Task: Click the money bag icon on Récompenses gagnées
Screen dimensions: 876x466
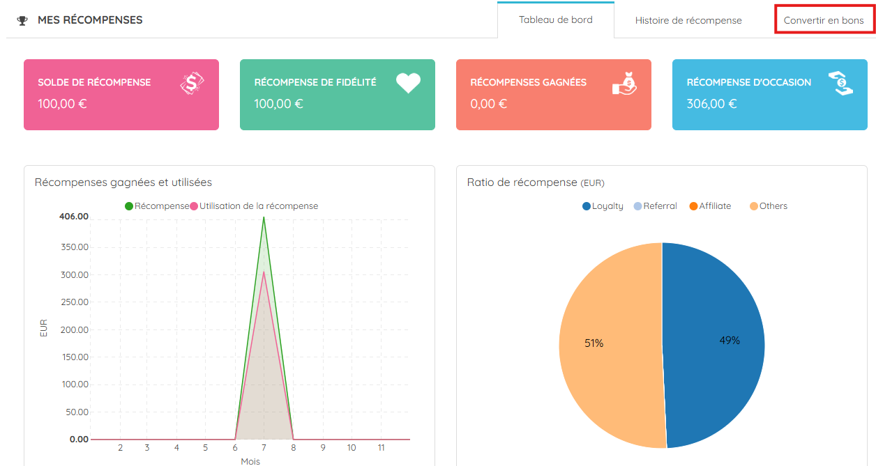Action: [x=624, y=84]
